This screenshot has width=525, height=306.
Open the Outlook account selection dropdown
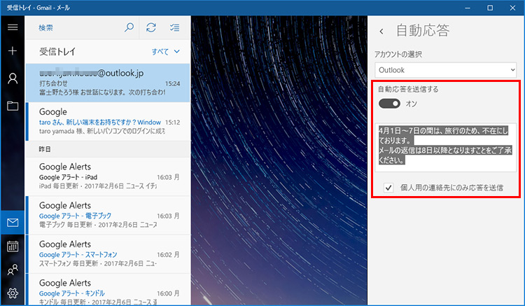pos(445,70)
